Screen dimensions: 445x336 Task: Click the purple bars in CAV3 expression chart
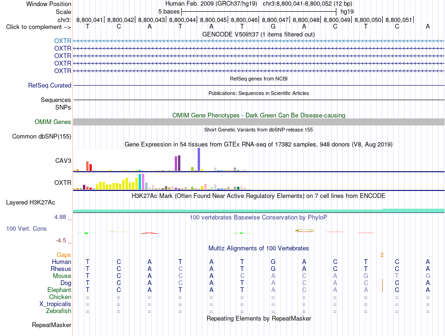[178, 163]
